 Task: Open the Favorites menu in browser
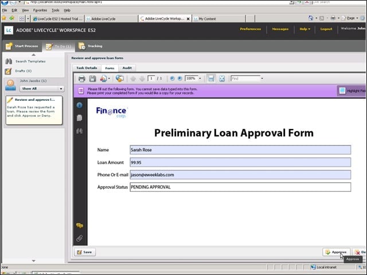40,10
